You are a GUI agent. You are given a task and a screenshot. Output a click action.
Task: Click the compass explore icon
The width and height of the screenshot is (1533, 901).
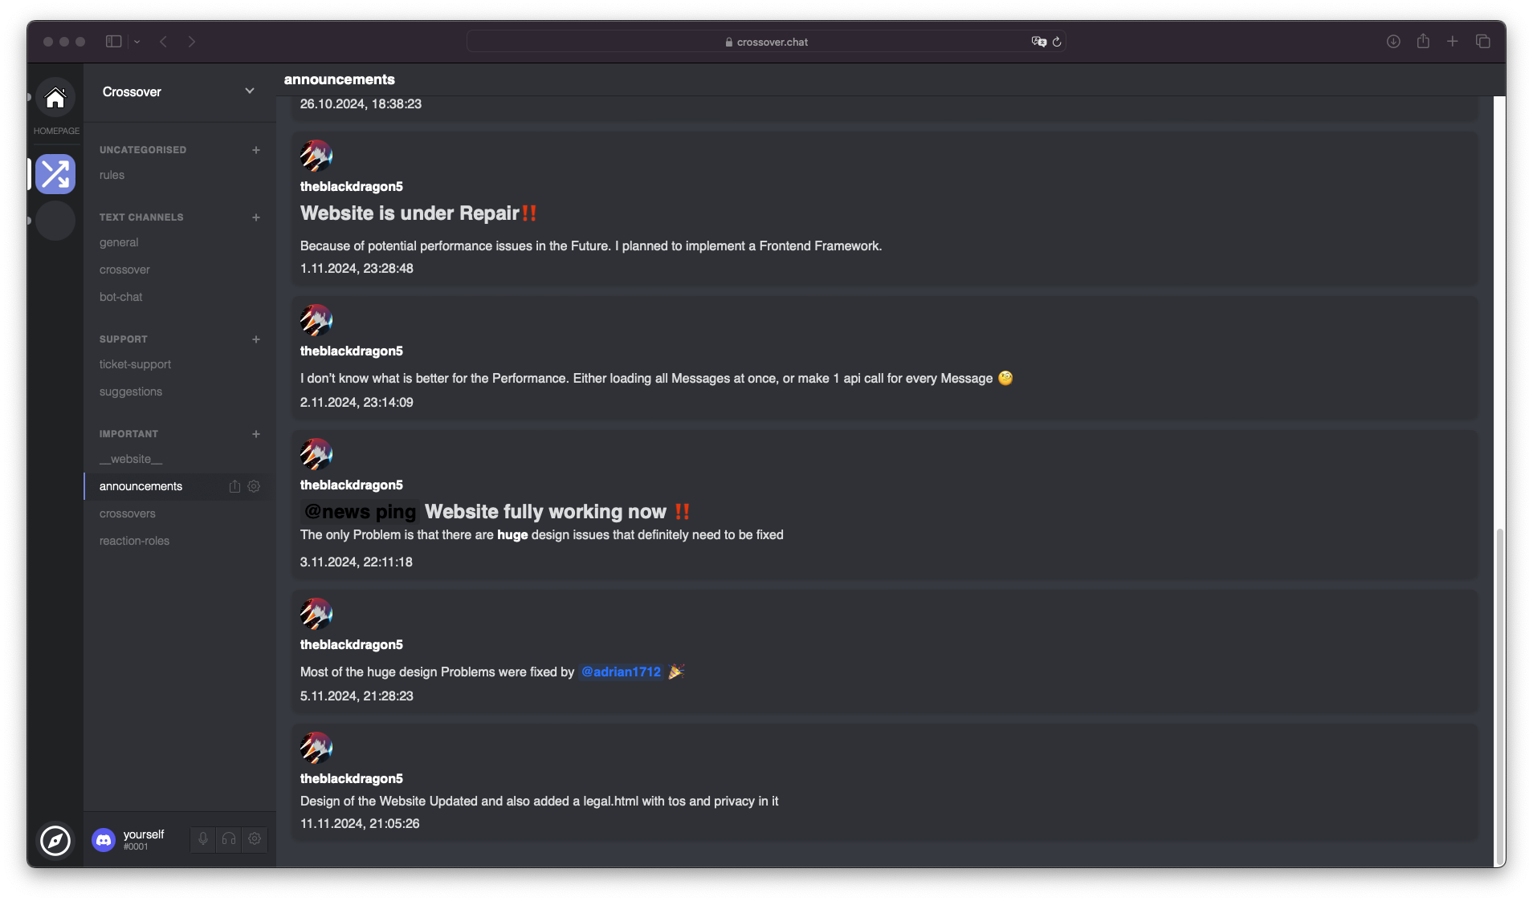coord(55,840)
